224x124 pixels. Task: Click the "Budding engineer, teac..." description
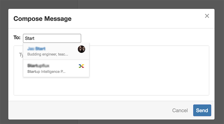tap(48, 54)
